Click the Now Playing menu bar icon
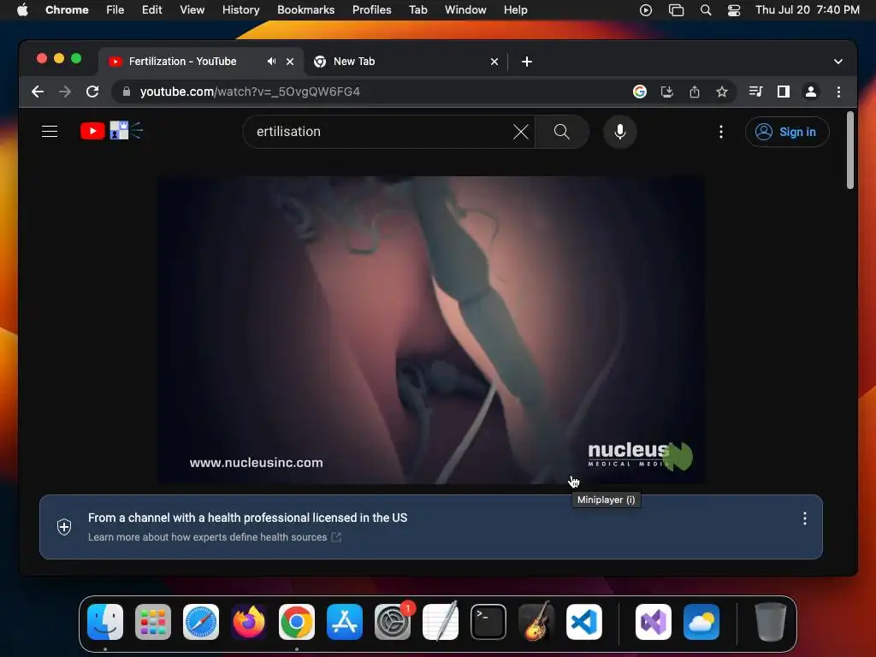The width and height of the screenshot is (876, 657). 646,10
